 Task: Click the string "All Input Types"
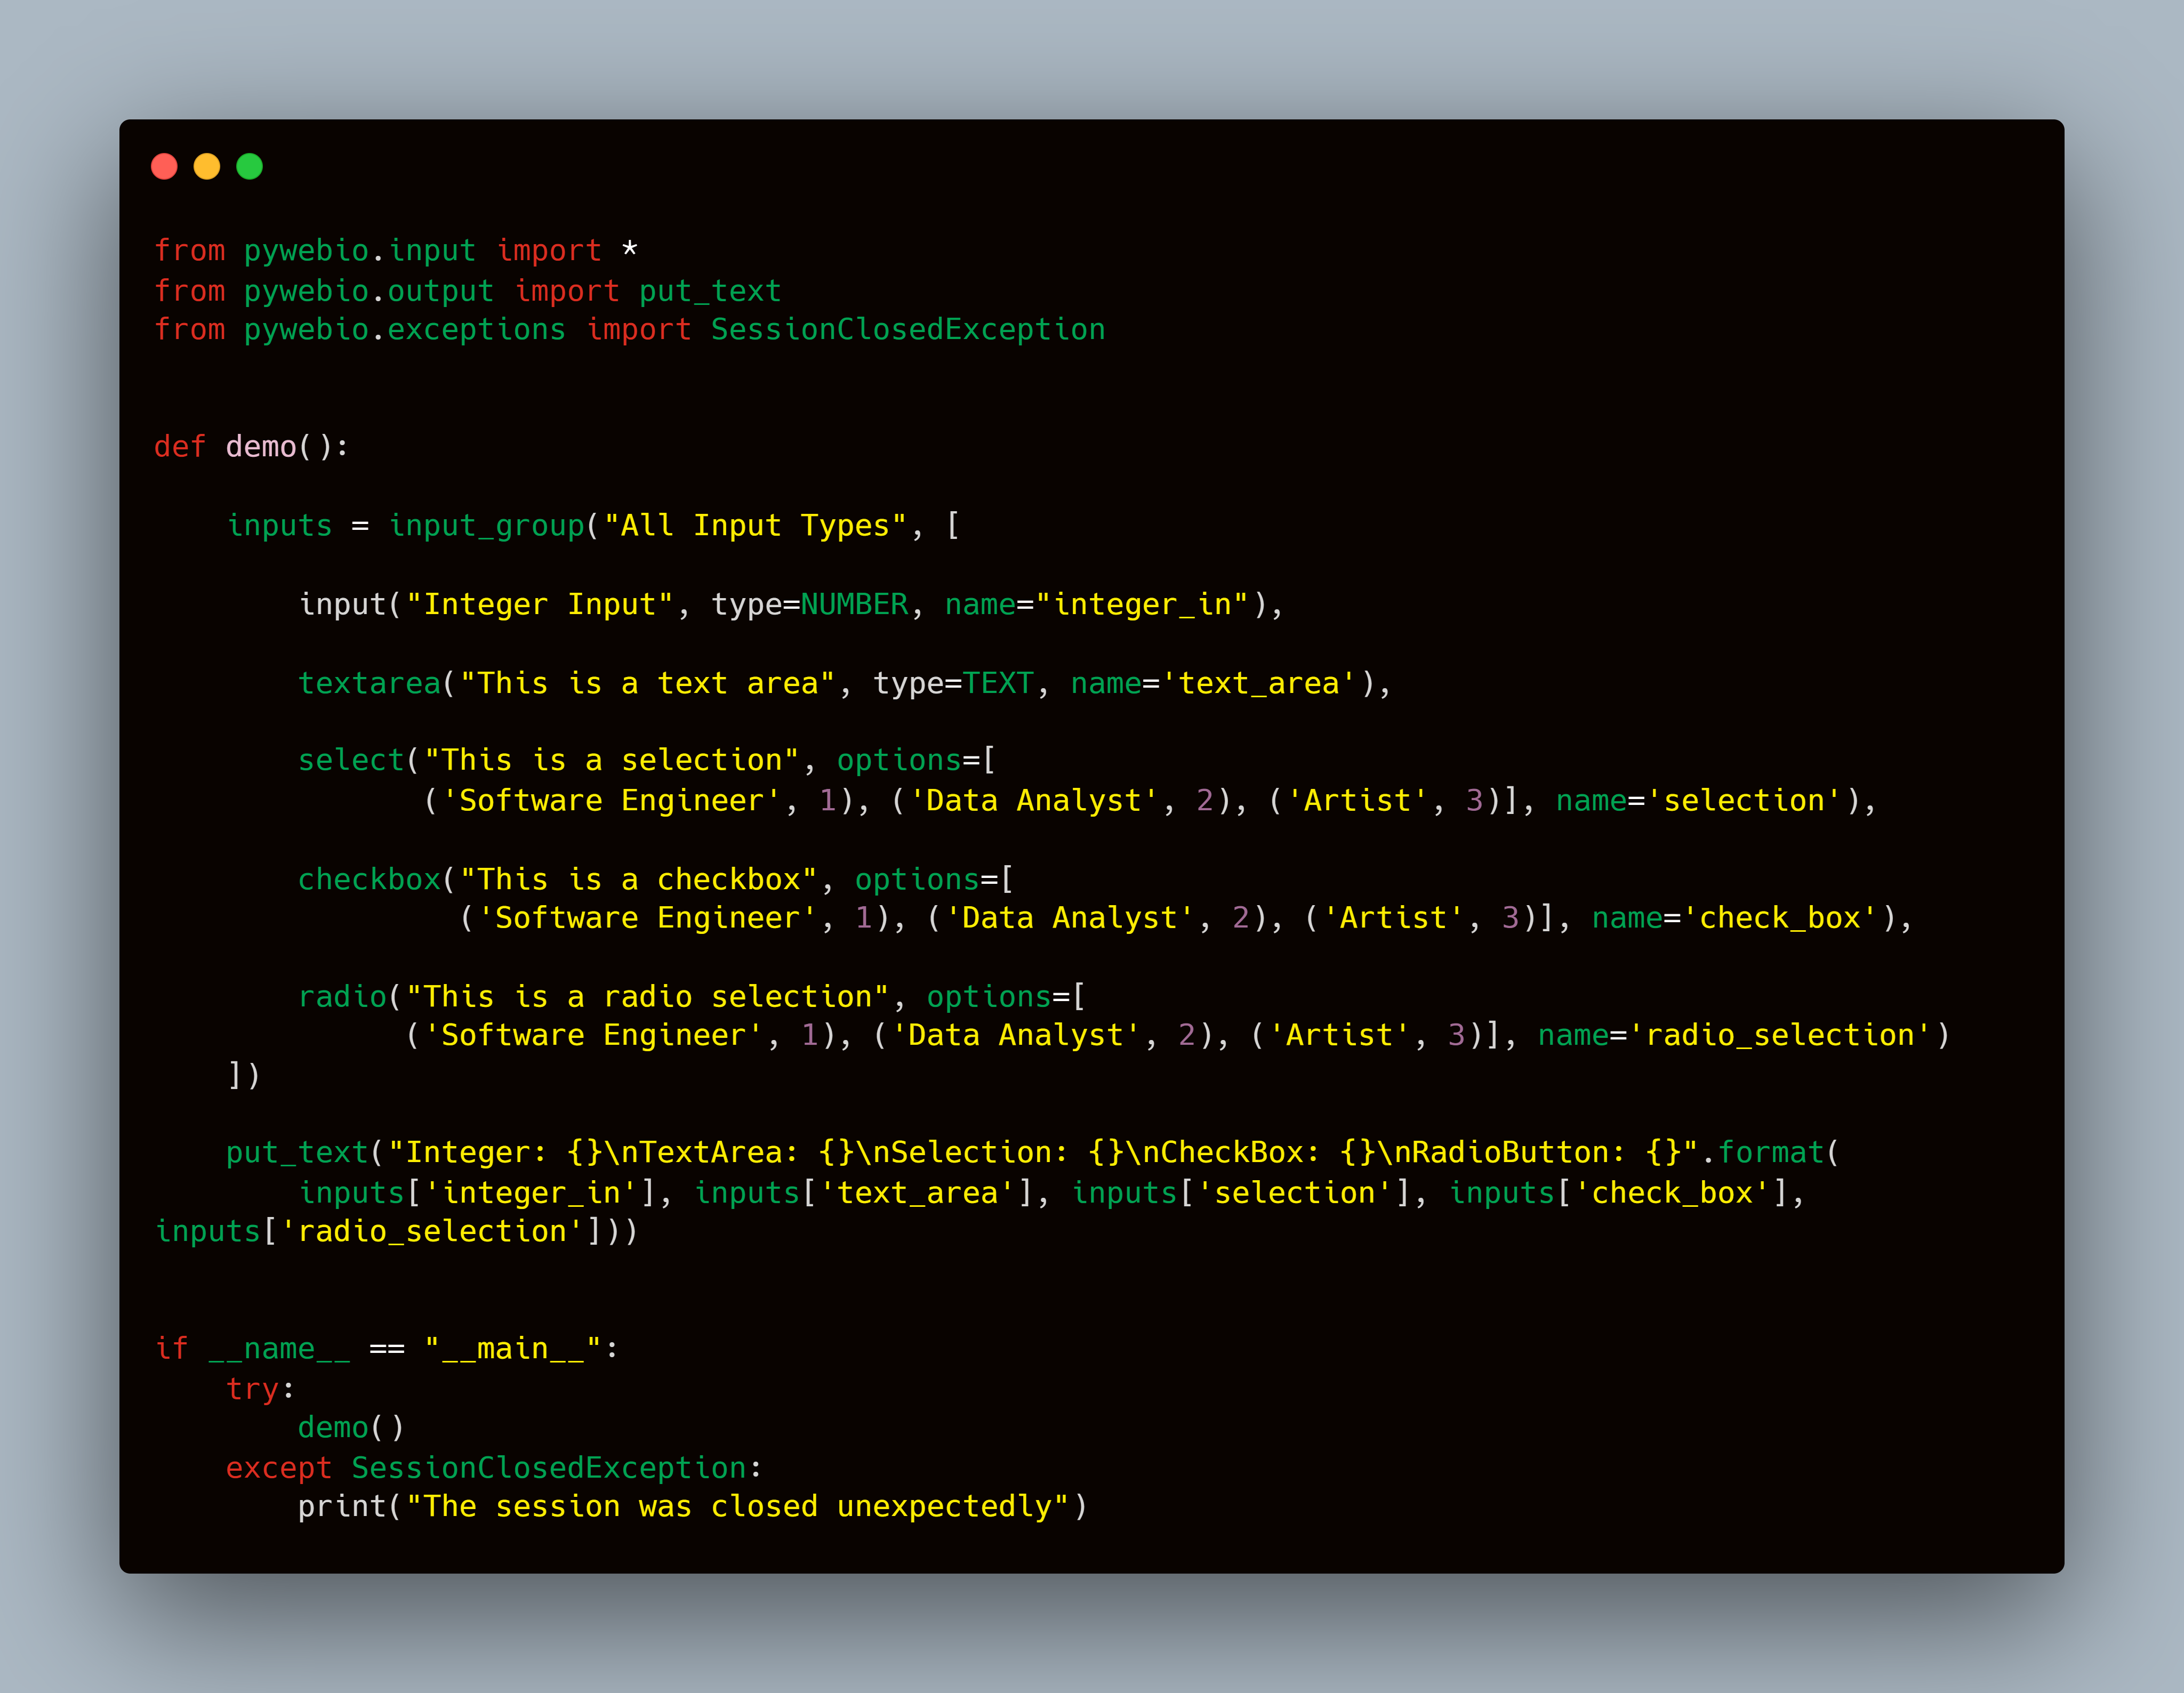click(x=755, y=526)
